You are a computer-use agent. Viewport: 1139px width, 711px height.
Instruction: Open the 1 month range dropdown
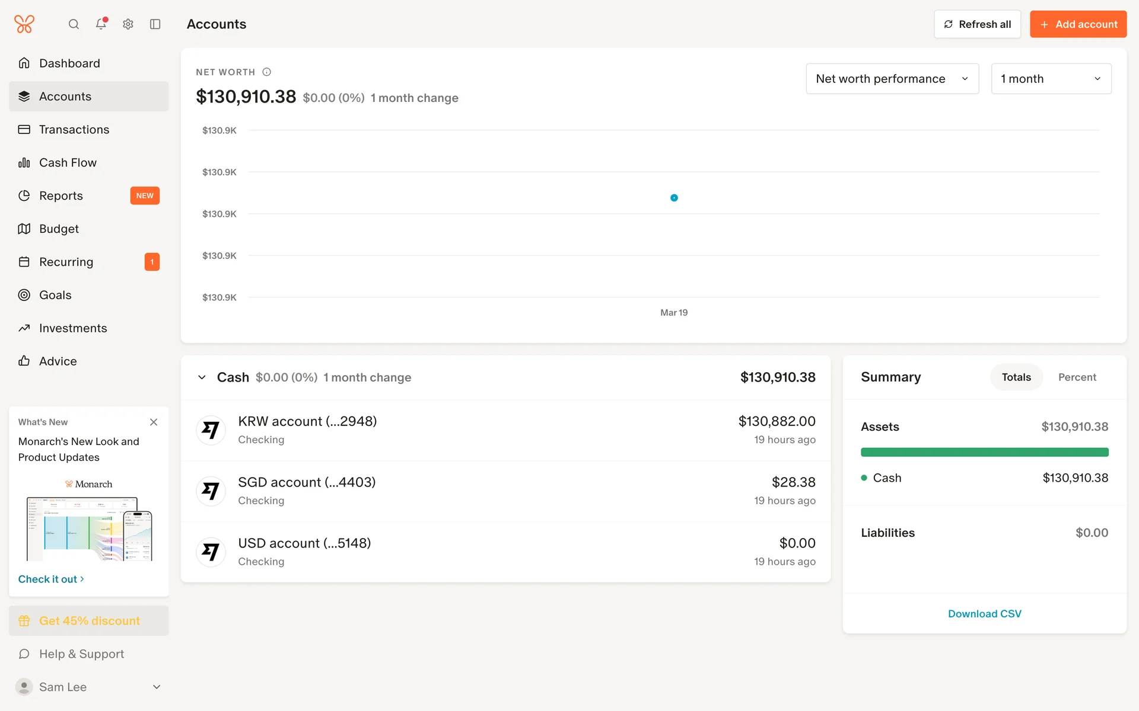click(x=1051, y=79)
